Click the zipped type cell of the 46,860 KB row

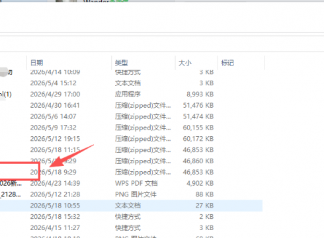click(x=143, y=161)
